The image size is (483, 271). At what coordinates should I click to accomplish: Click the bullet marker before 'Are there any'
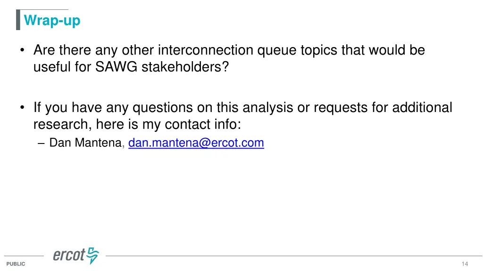click(x=22, y=50)
